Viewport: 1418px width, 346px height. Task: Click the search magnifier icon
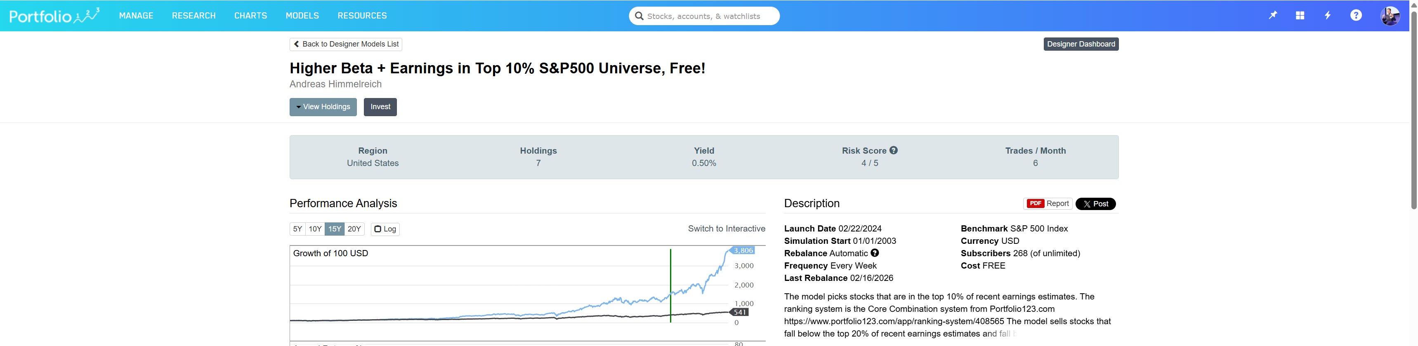(639, 16)
